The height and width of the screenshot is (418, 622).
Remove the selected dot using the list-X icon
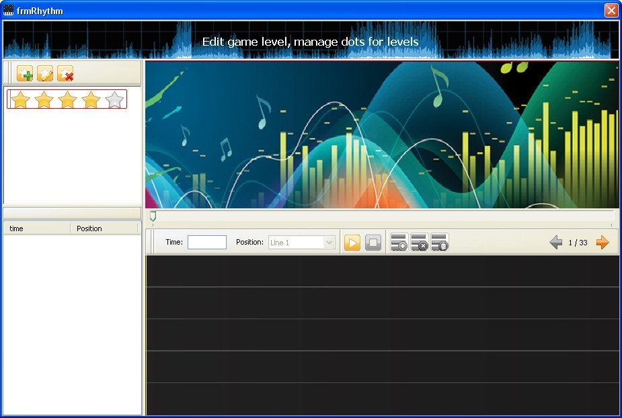click(419, 243)
